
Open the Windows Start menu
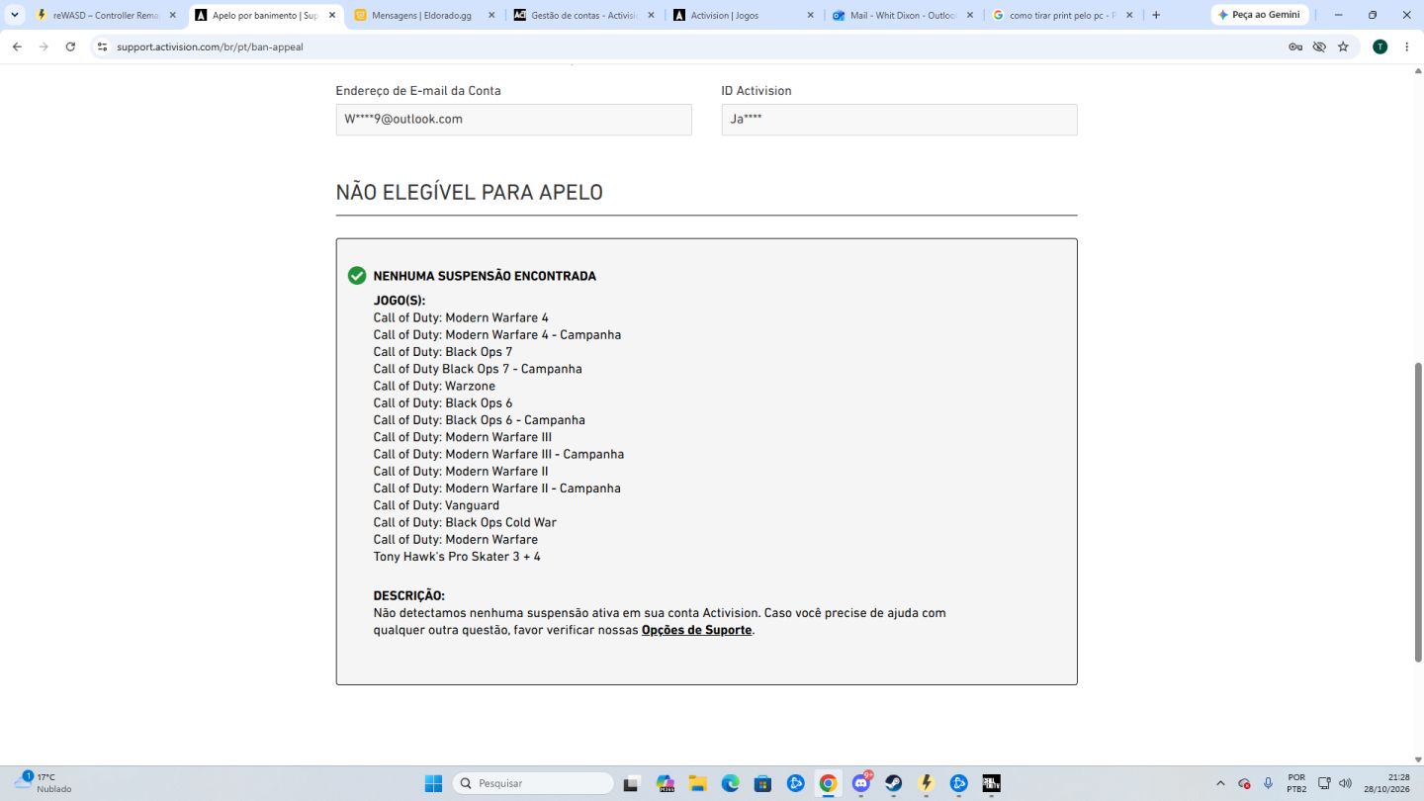[x=433, y=783]
